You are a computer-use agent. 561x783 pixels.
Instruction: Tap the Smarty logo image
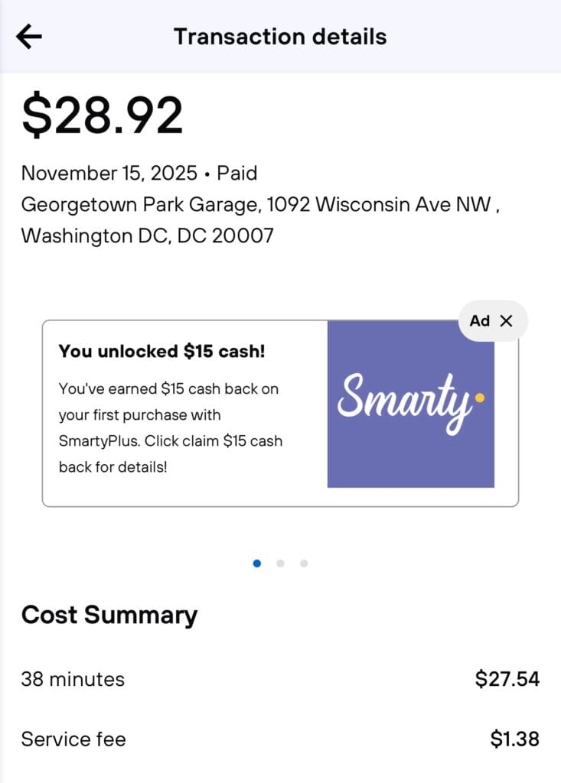coord(411,404)
